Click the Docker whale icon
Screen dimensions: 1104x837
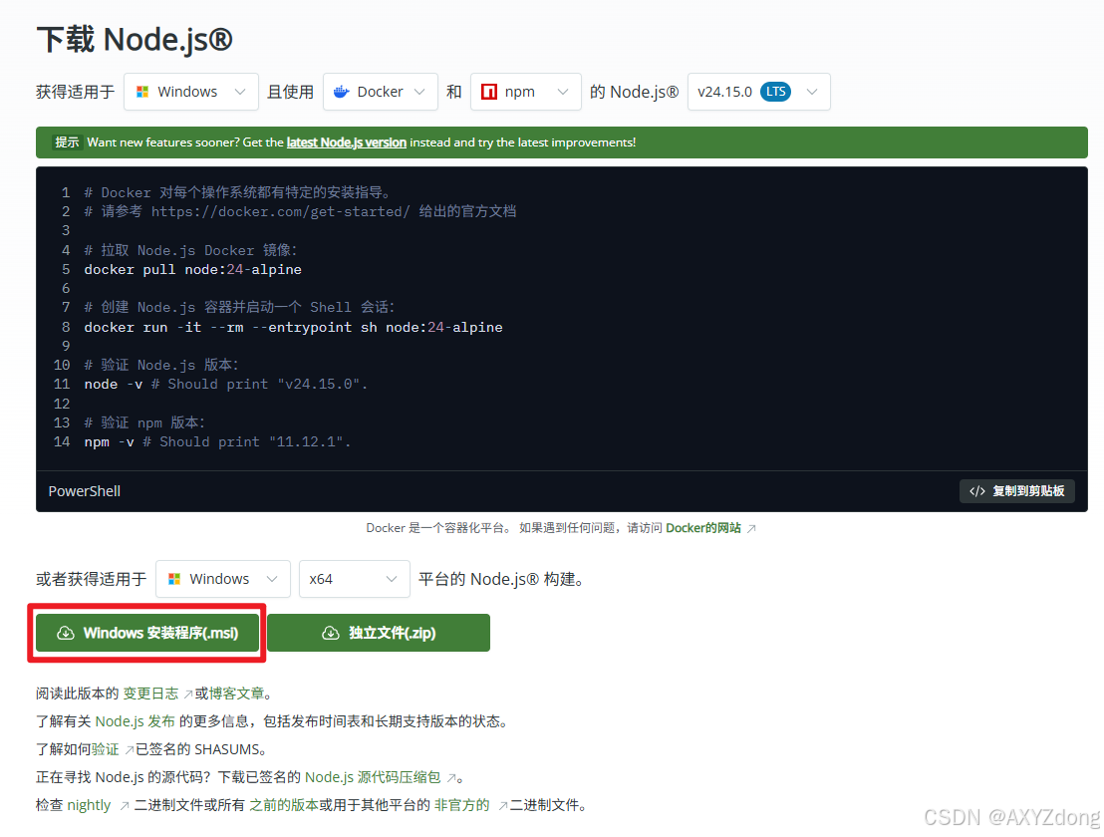[x=342, y=92]
